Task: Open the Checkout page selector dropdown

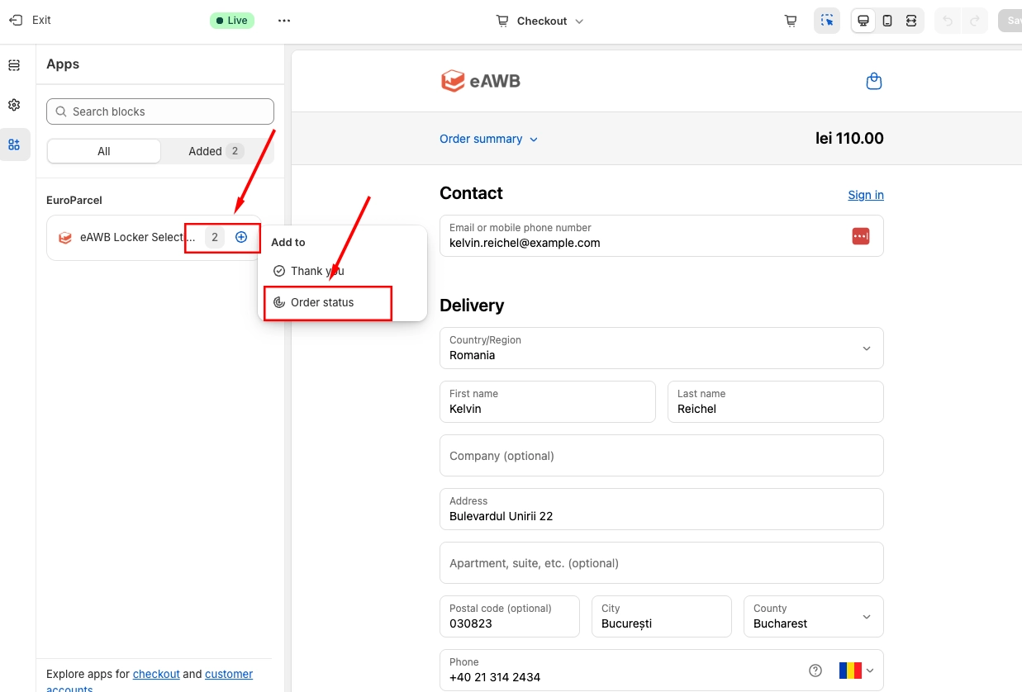Action: click(540, 21)
